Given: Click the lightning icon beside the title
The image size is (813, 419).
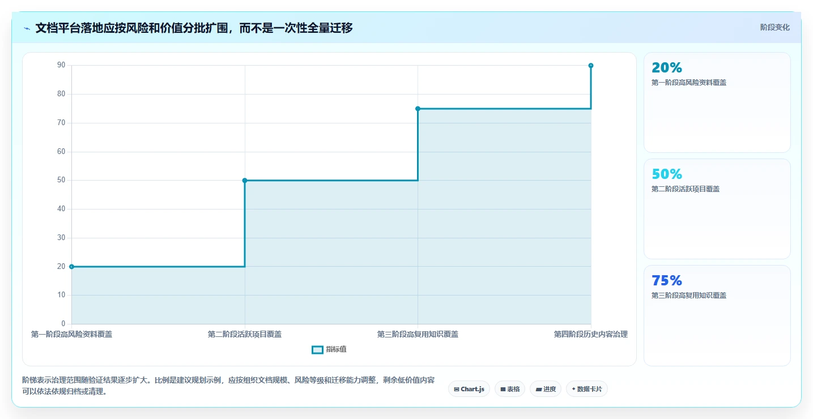Looking at the screenshot, I should [x=27, y=28].
